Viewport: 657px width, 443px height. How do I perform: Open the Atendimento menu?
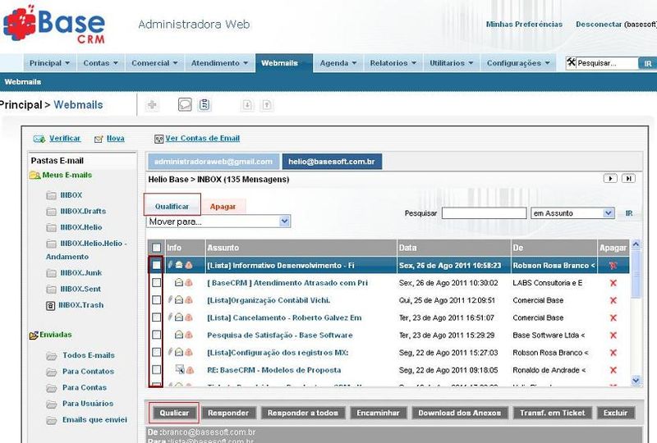click(218, 63)
